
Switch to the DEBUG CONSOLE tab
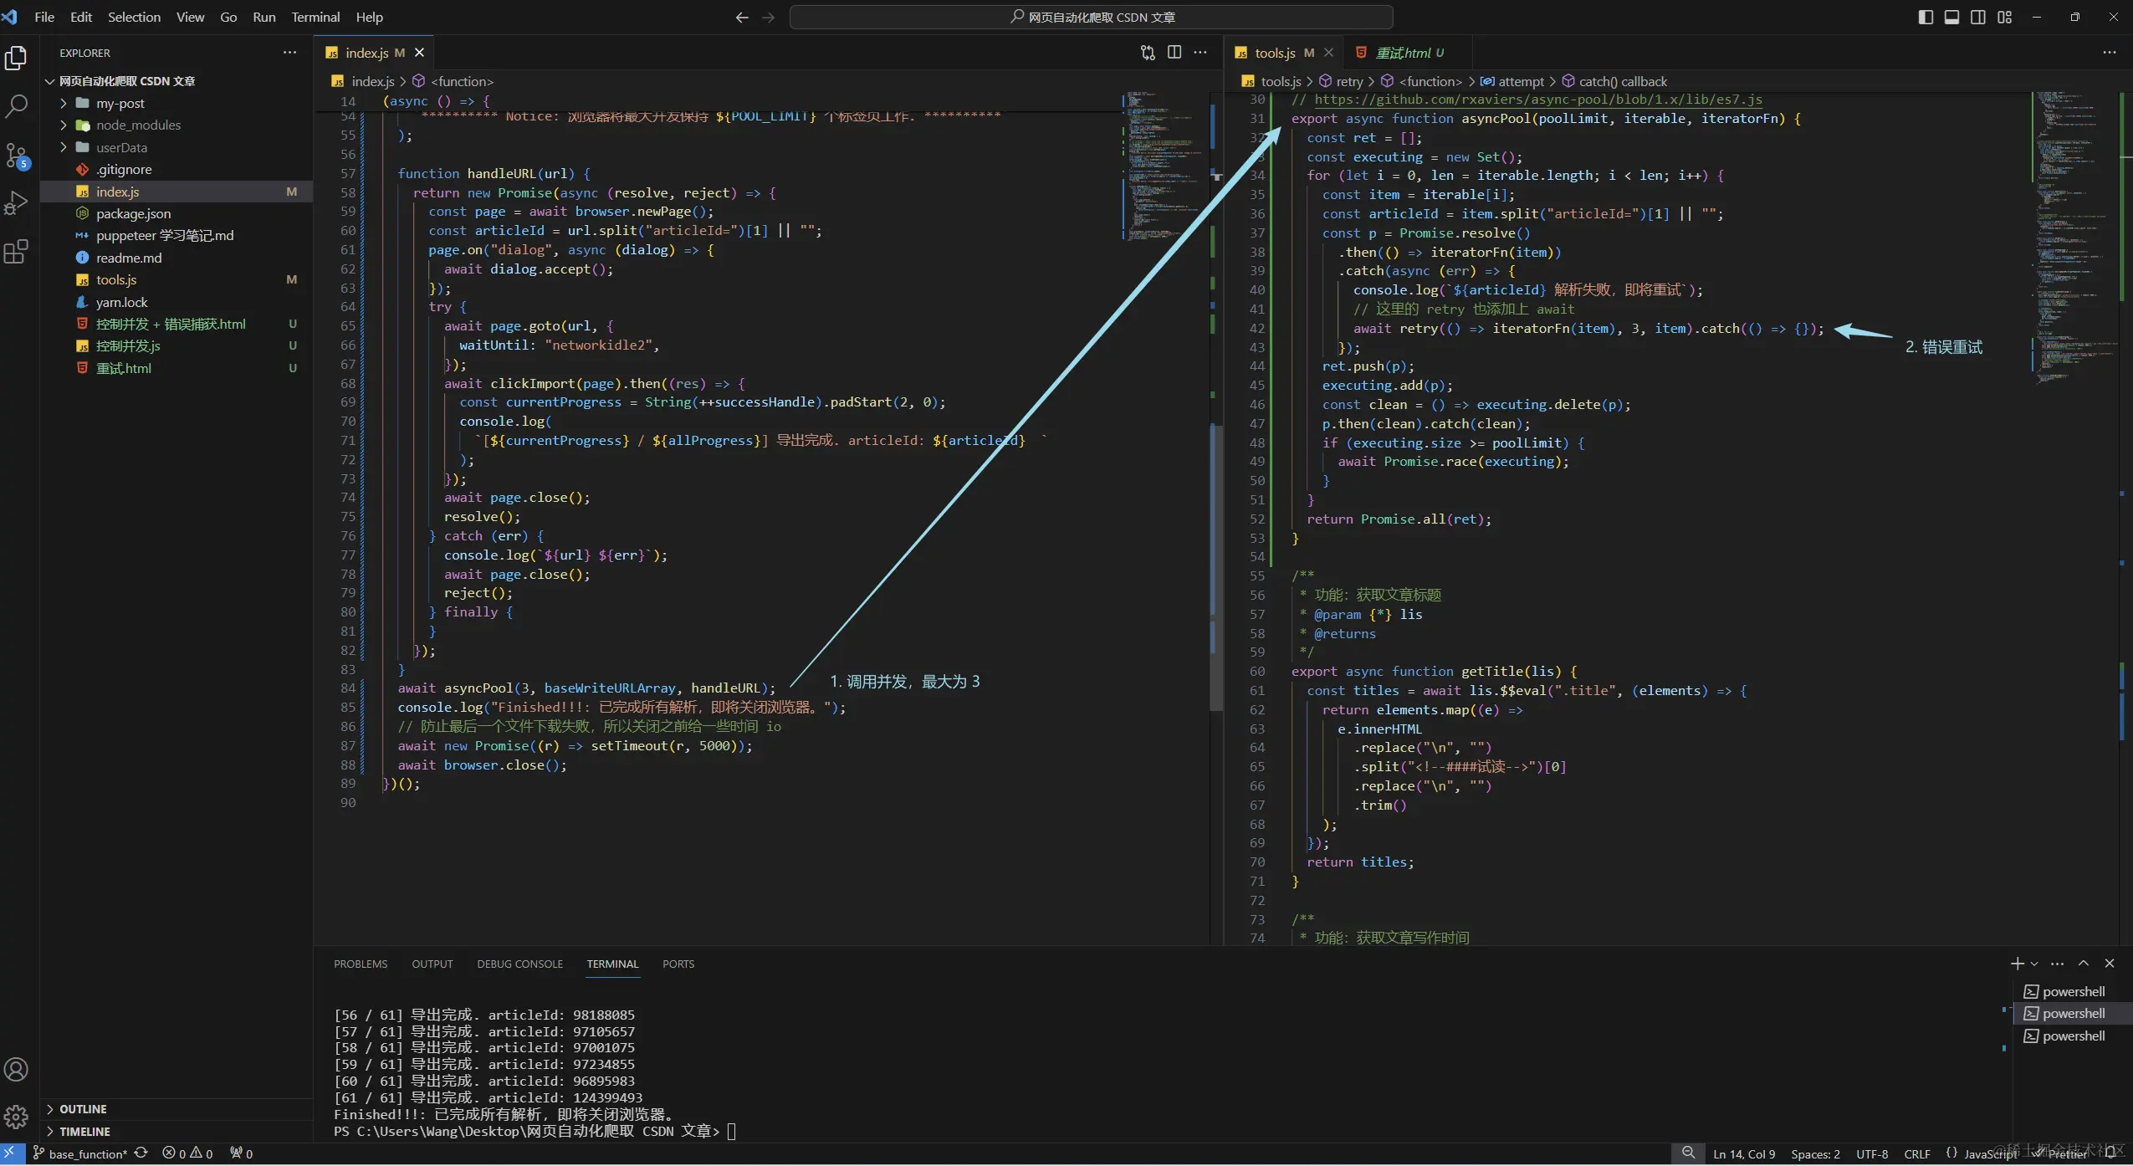tap(519, 964)
